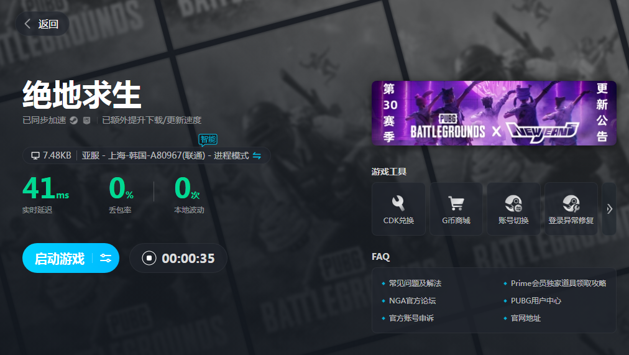Stop acceleration with the timer stop button

click(149, 258)
